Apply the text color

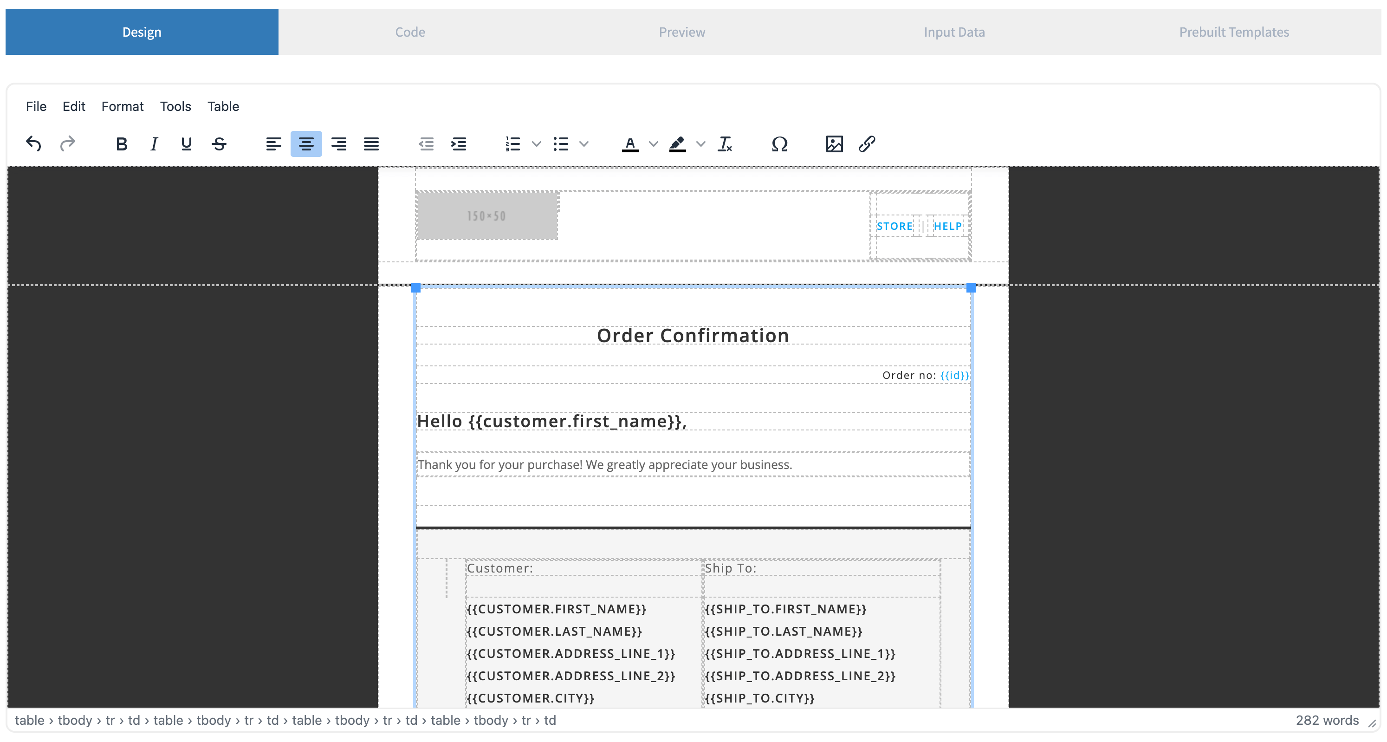(x=630, y=144)
